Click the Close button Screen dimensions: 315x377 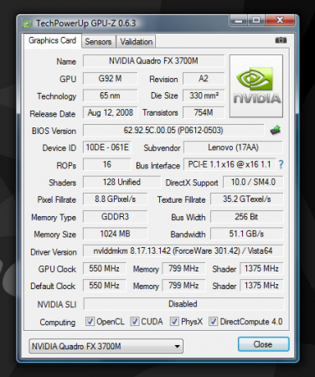tap(263, 344)
